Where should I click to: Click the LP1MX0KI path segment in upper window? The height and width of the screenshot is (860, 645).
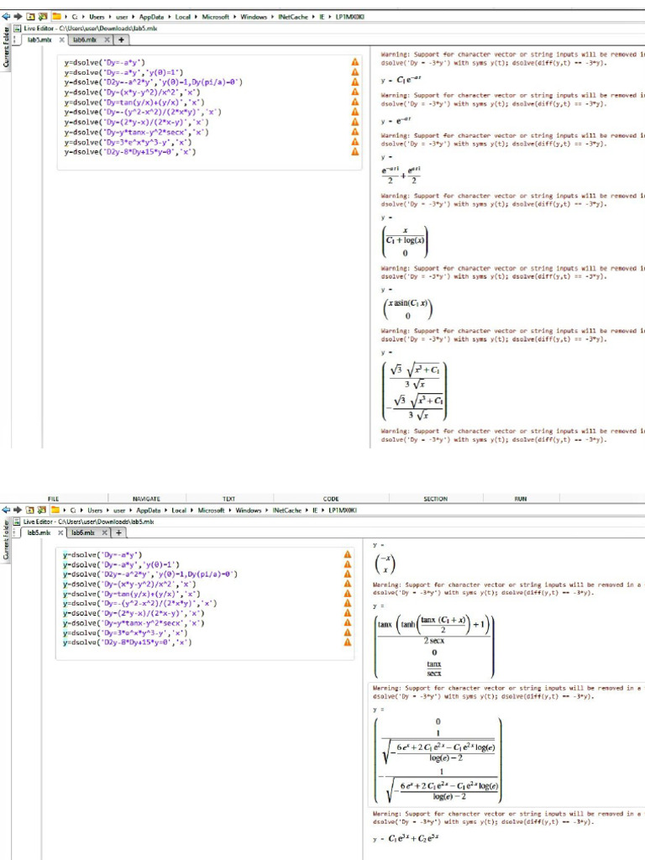click(350, 17)
